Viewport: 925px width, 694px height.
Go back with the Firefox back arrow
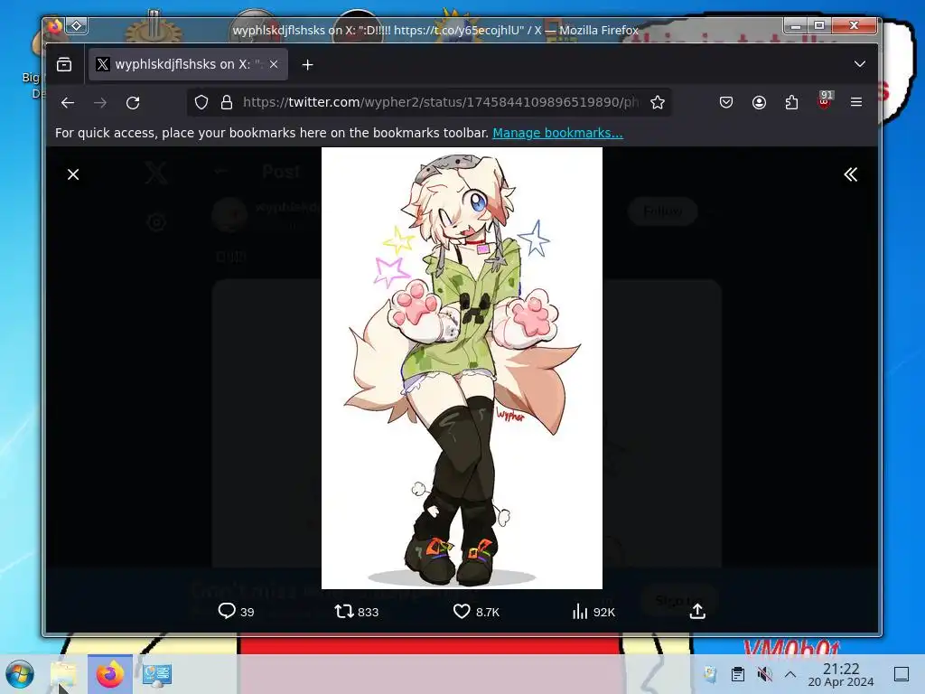pos(68,103)
